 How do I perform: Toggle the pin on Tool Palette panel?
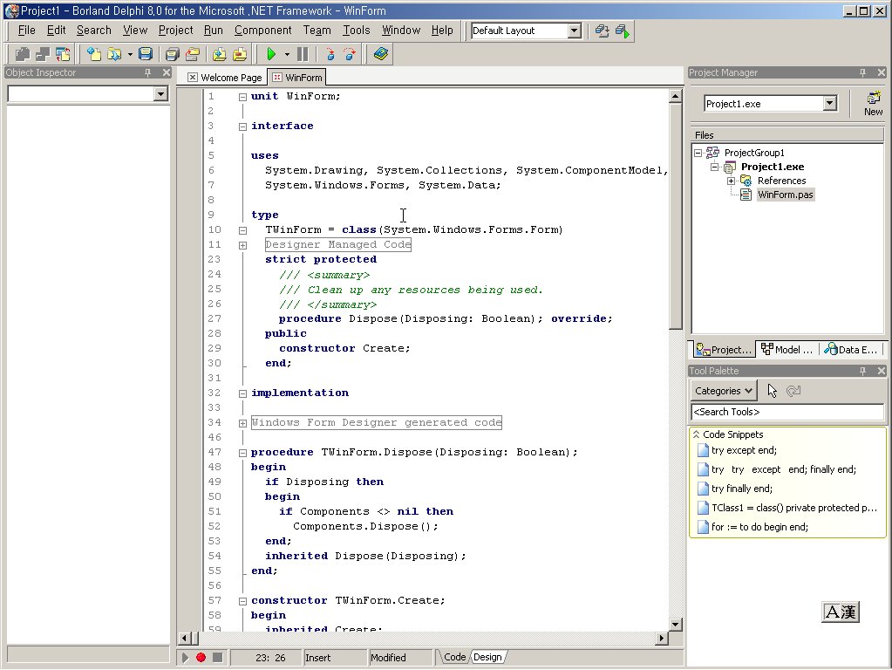(x=863, y=371)
